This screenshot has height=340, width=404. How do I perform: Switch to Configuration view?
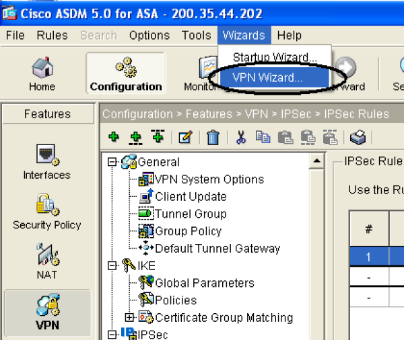[x=126, y=73]
